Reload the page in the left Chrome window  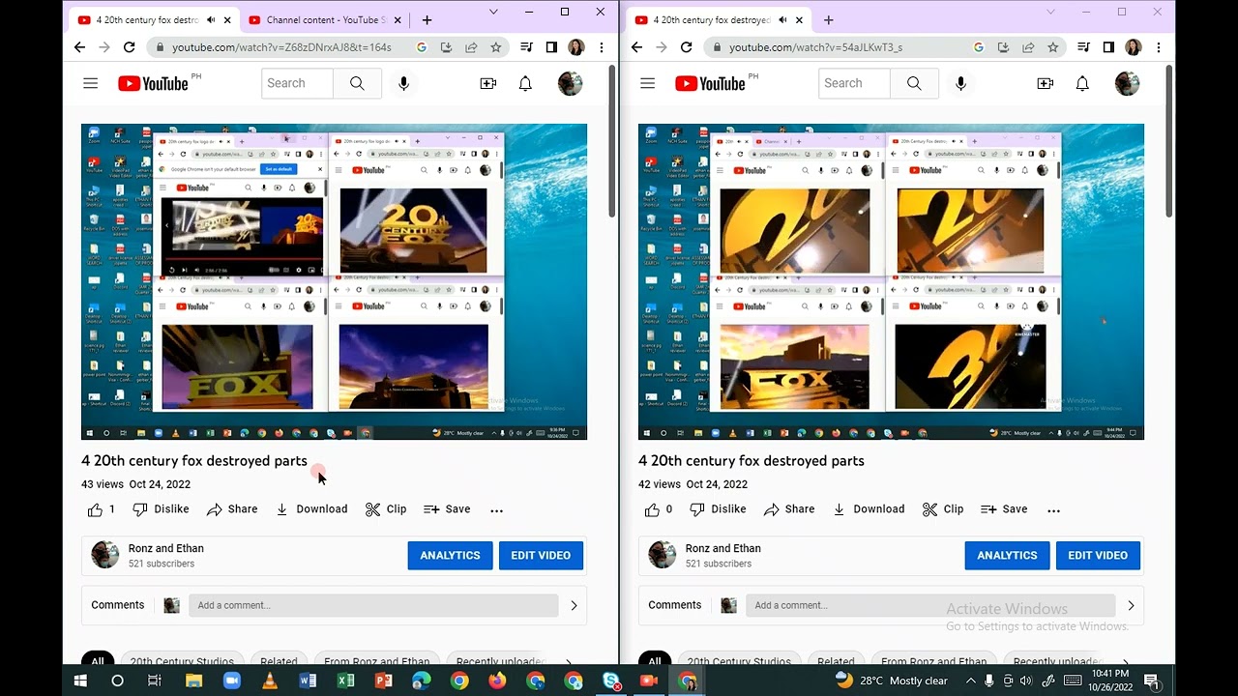[x=129, y=47]
